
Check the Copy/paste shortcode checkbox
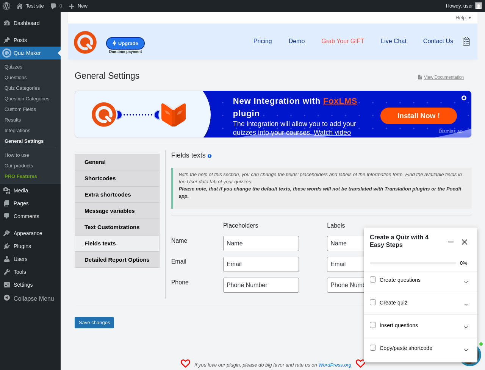[373, 348]
